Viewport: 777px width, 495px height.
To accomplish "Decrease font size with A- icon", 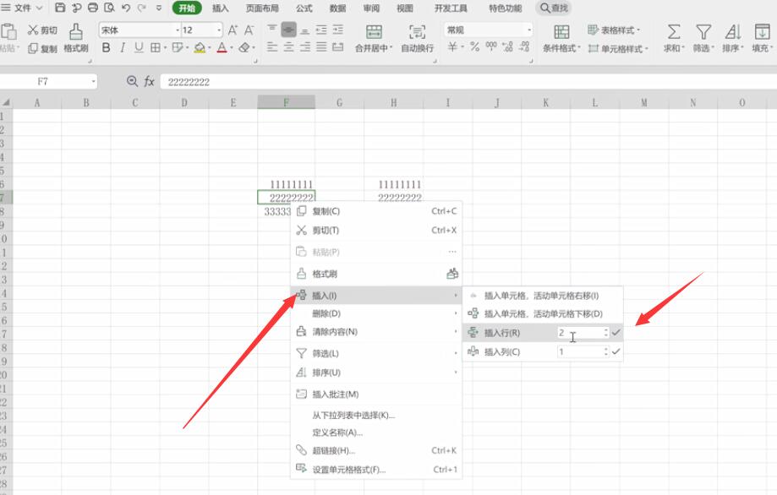I will [x=249, y=30].
